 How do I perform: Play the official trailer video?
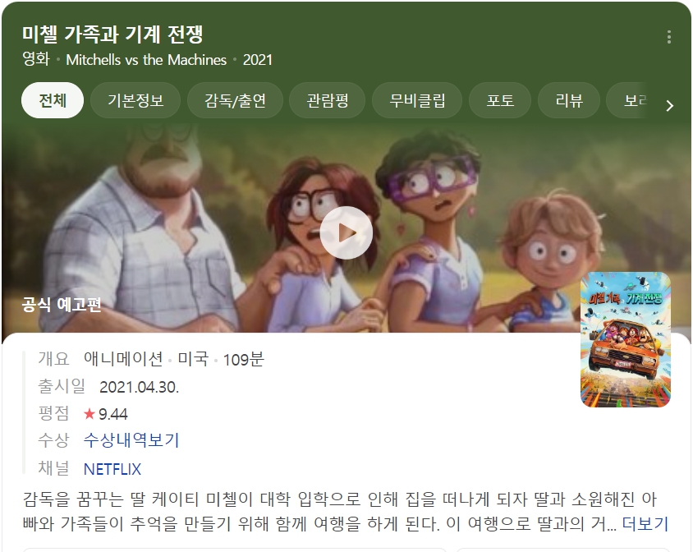point(346,232)
